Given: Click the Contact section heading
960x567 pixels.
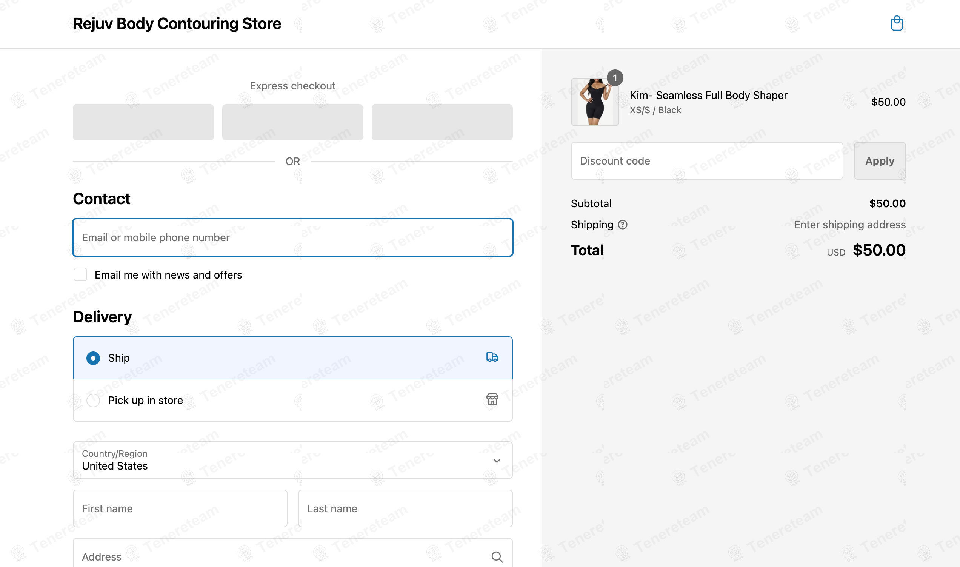Looking at the screenshot, I should (x=102, y=199).
